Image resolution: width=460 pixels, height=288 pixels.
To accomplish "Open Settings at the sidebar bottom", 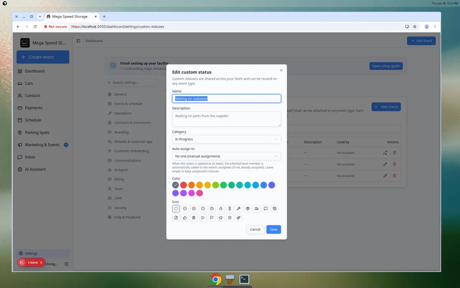I will (x=43, y=253).
